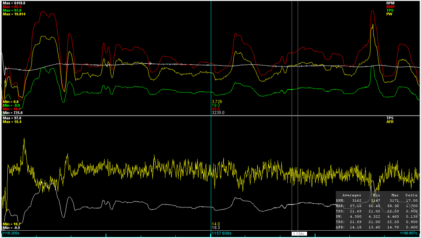This screenshot has height=238, width=421.
Task: Click the Delta column header in the stats table
Action: click(x=412, y=195)
